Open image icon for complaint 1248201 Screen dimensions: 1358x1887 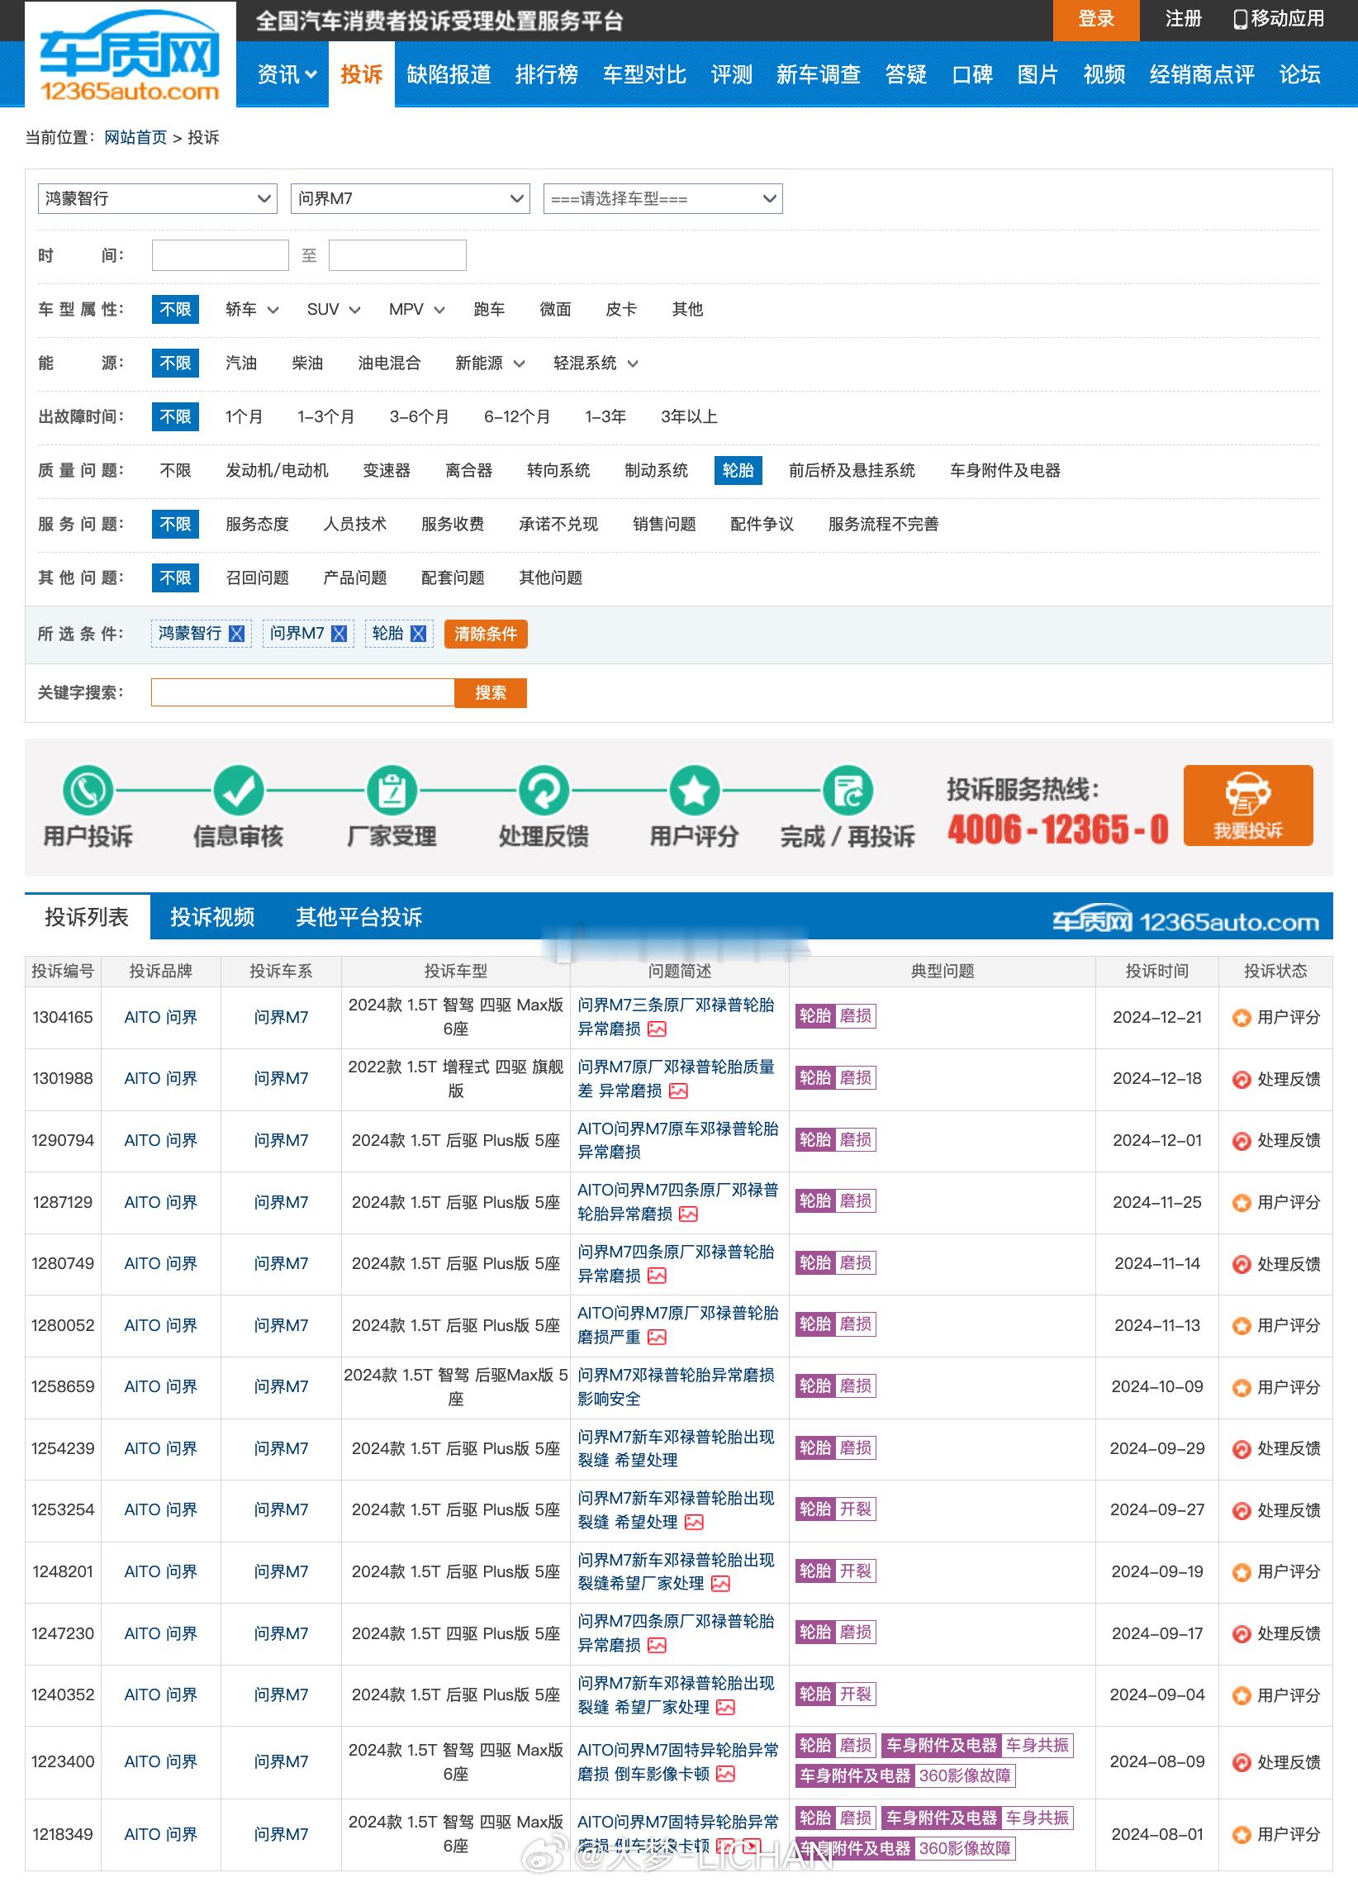[x=720, y=1583]
